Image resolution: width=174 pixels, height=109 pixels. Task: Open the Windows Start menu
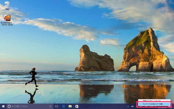click(x=3, y=106)
